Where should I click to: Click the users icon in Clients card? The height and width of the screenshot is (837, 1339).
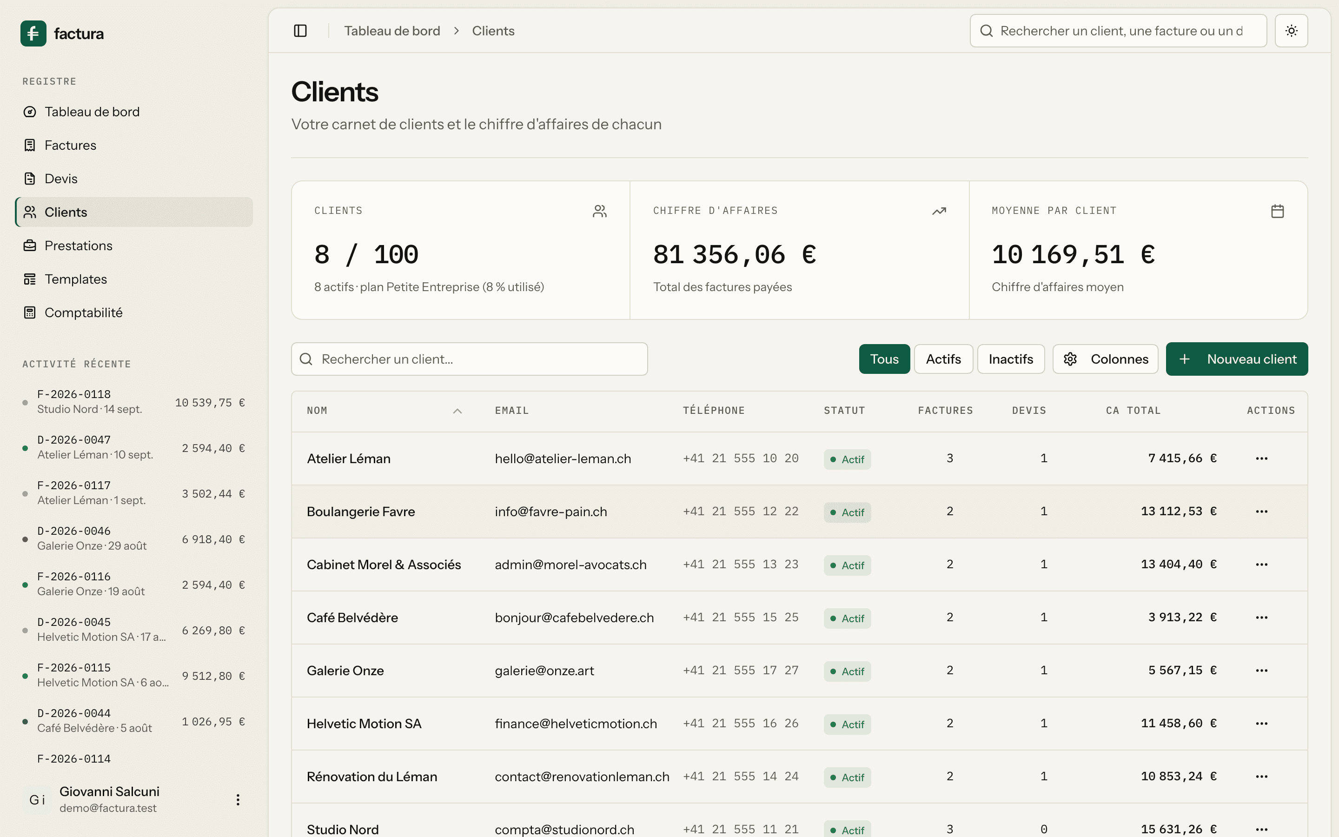(x=600, y=211)
